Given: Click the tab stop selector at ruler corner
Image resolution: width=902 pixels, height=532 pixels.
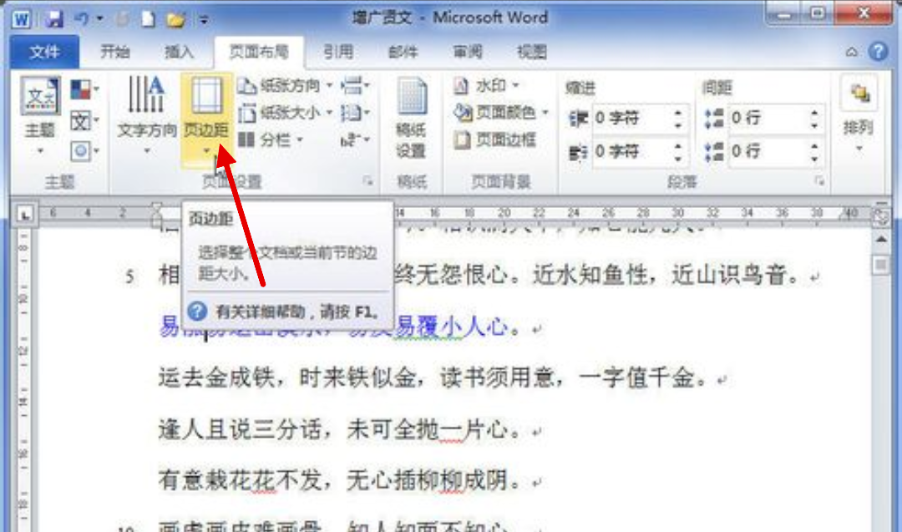Looking at the screenshot, I should tap(25, 215).
